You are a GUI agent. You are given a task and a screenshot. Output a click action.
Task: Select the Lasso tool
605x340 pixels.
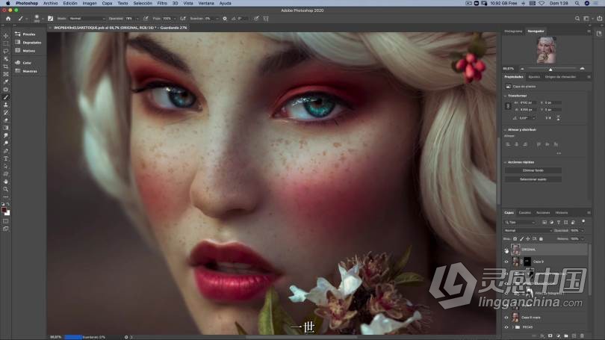point(6,52)
